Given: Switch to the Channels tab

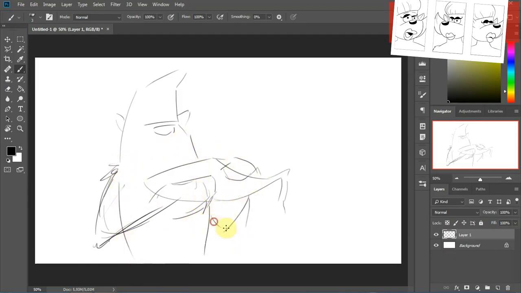Looking at the screenshot, I should tap(460, 189).
